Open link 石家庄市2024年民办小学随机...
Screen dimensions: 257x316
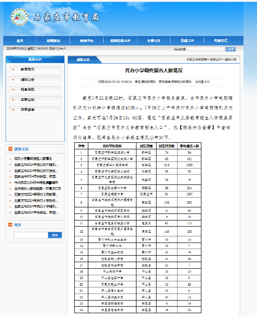36,206
